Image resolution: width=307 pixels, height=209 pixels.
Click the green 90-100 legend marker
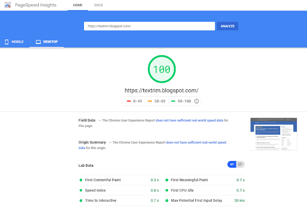[x=173, y=101]
